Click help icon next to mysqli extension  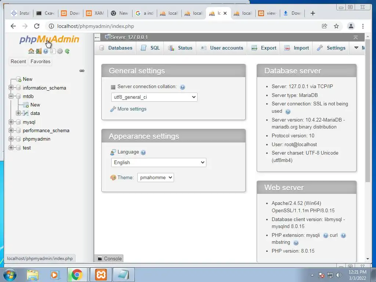(x=325, y=235)
